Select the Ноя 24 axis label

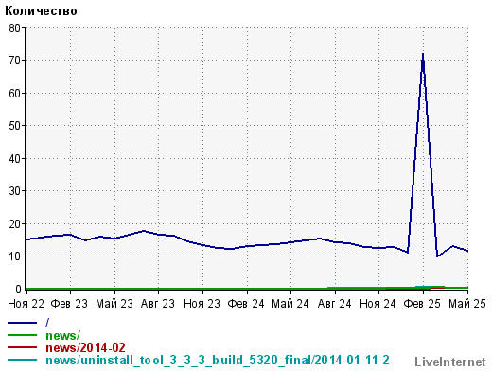(x=378, y=304)
